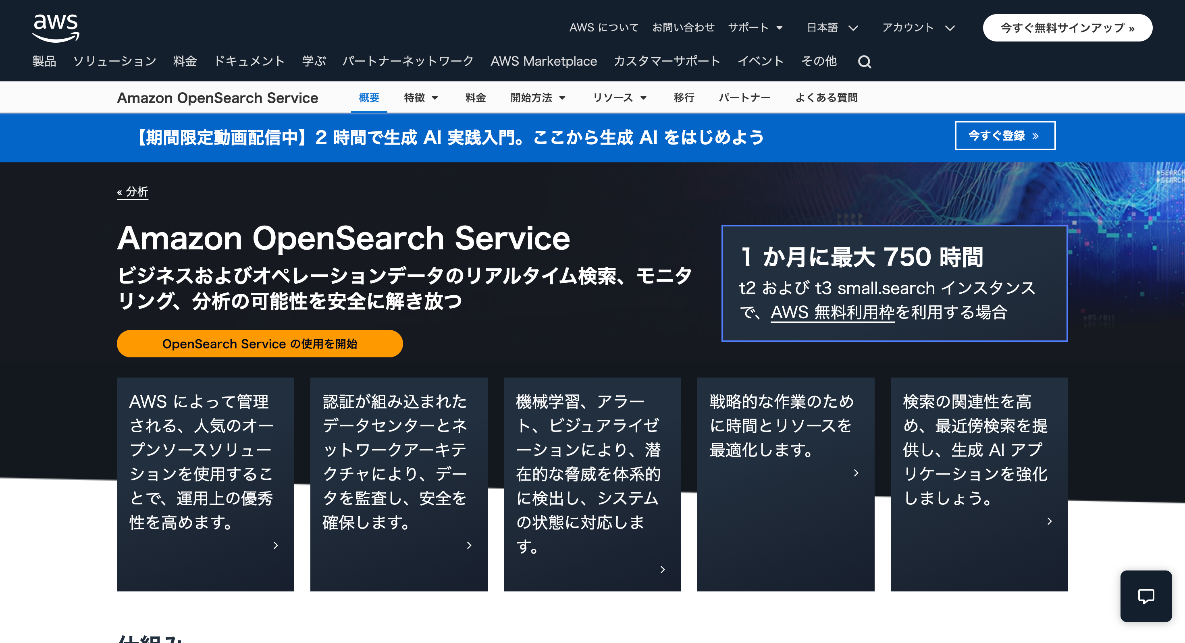
Task: Open the 日本語 language selector
Action: point(832,27)
